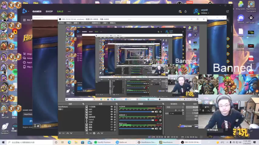The image size is (259, 145).
Task: Open Discord desktop shortcut
Action: (241, 19)
